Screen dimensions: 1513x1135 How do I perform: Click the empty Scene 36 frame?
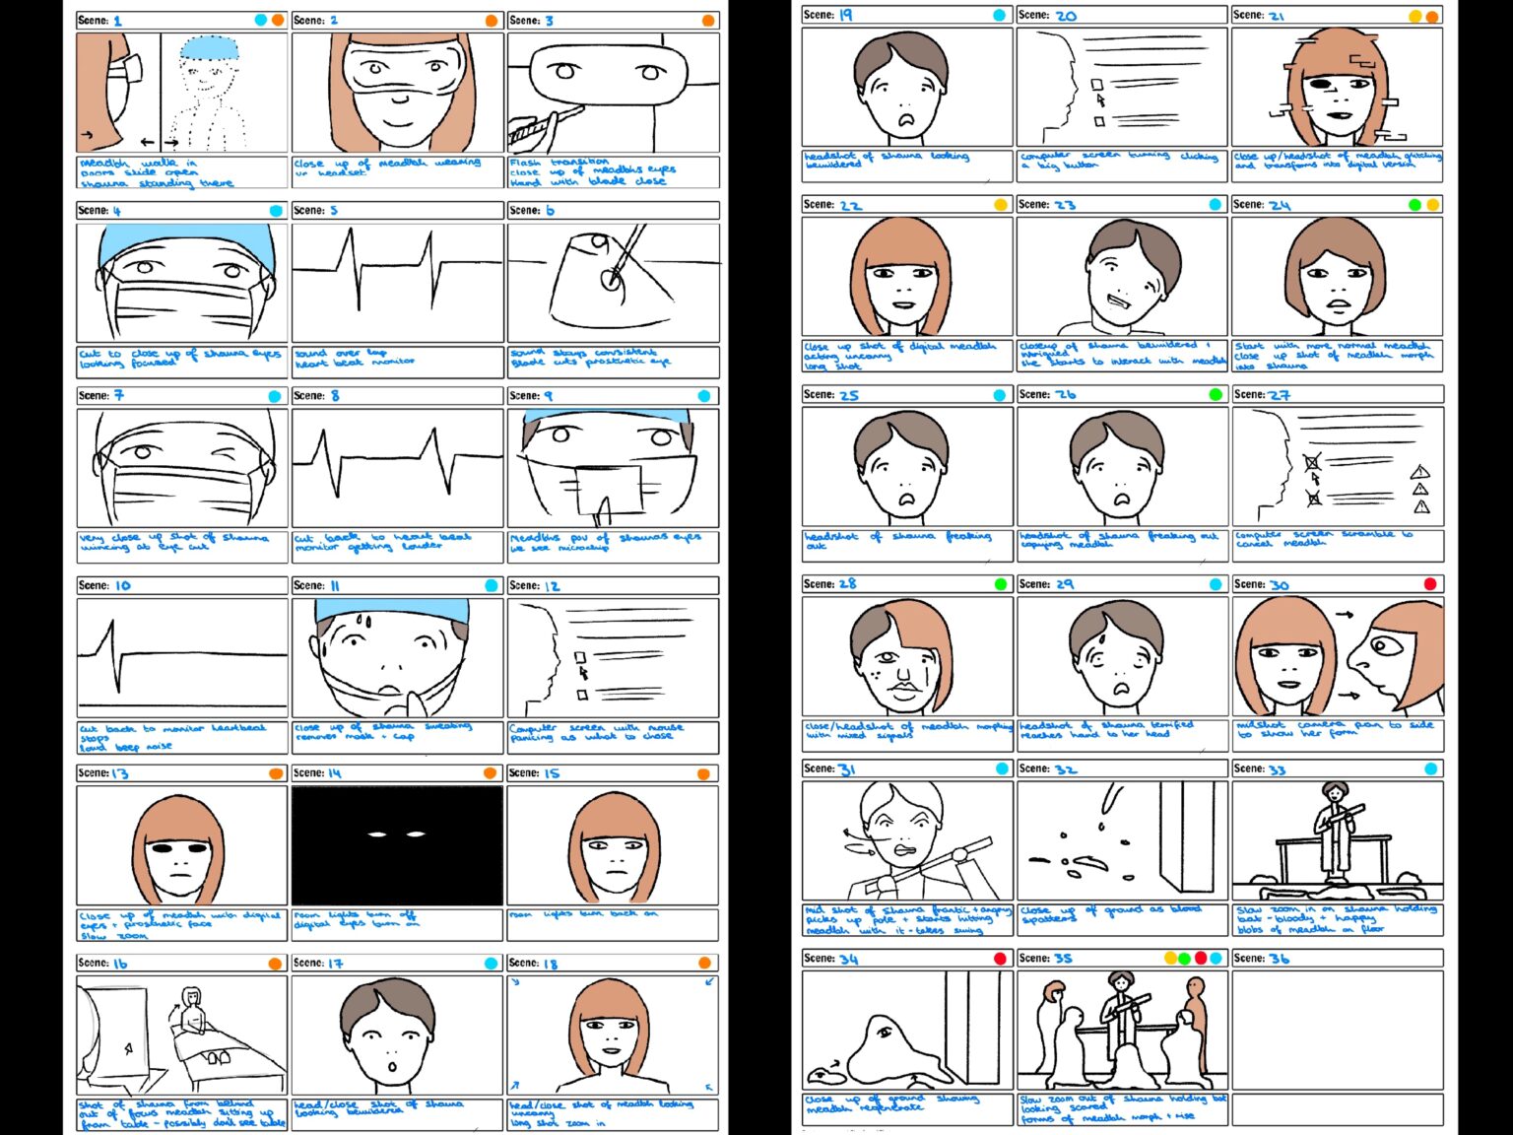[1337, 1030]
